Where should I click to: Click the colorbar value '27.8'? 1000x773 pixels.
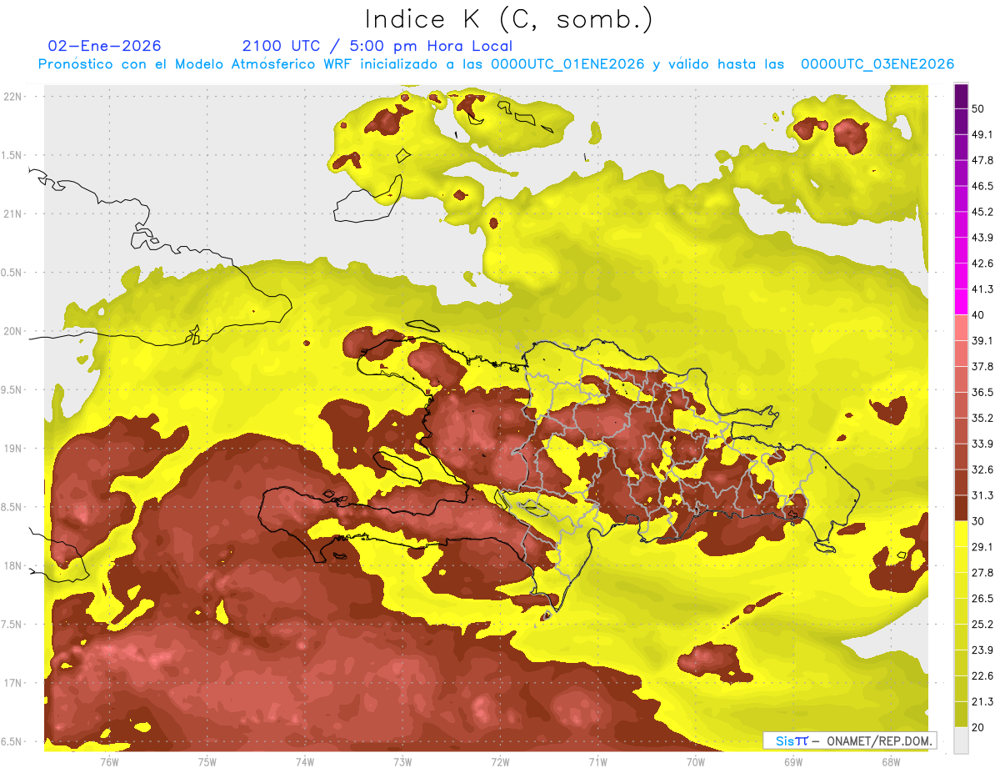(982, 572)
